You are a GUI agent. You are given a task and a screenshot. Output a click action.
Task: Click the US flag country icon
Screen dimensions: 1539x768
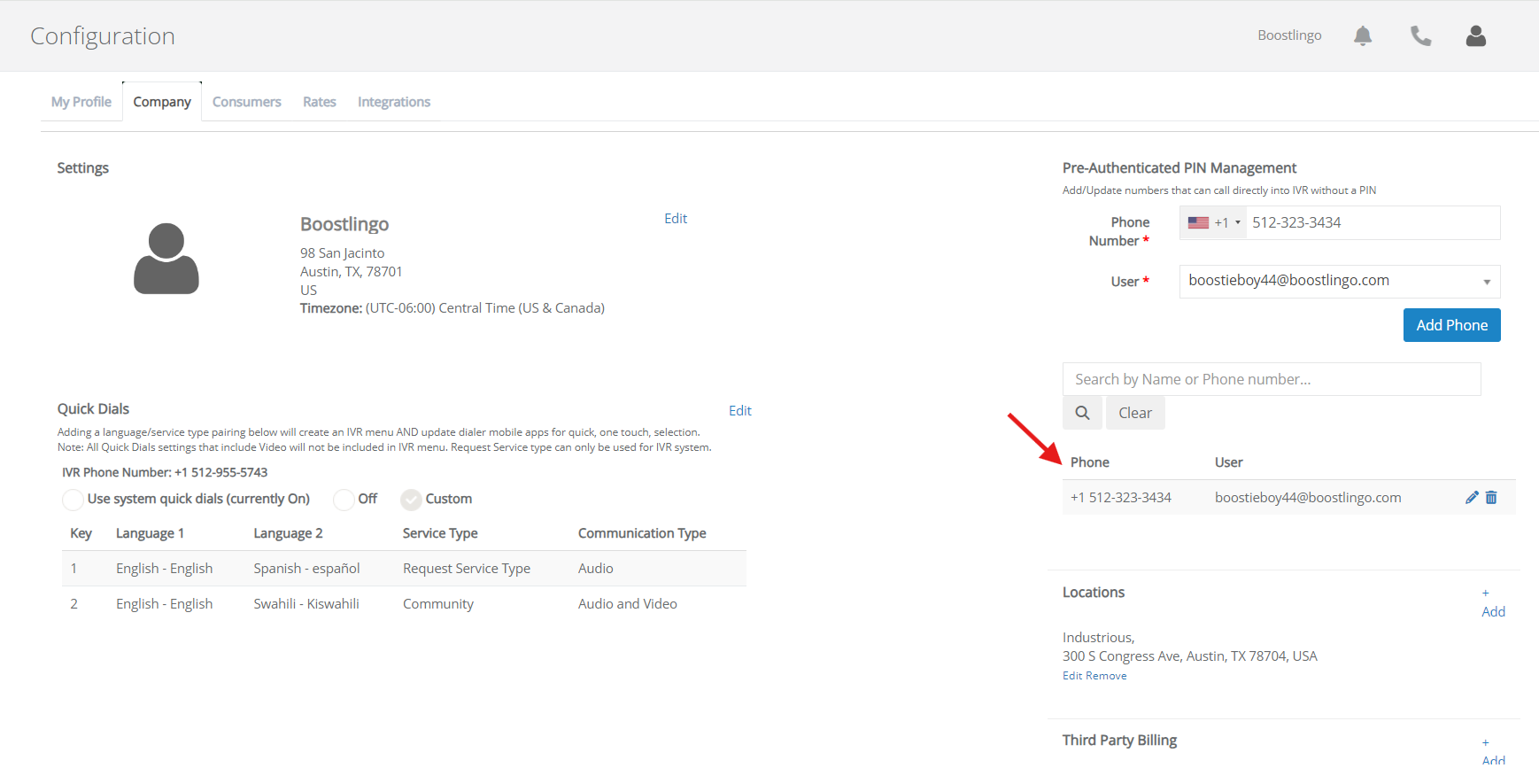pos(1198,222)
